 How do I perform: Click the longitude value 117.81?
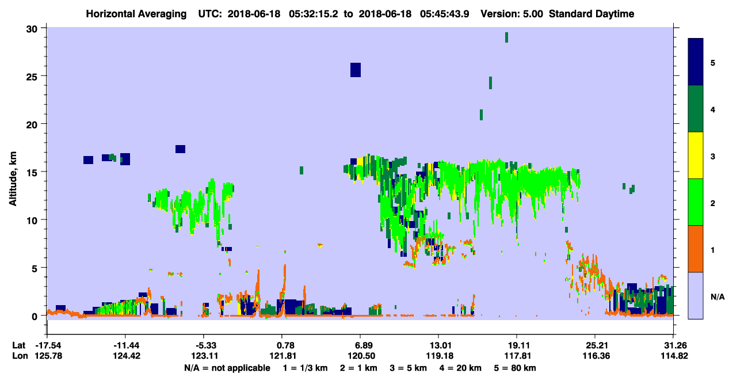[517, 356]
